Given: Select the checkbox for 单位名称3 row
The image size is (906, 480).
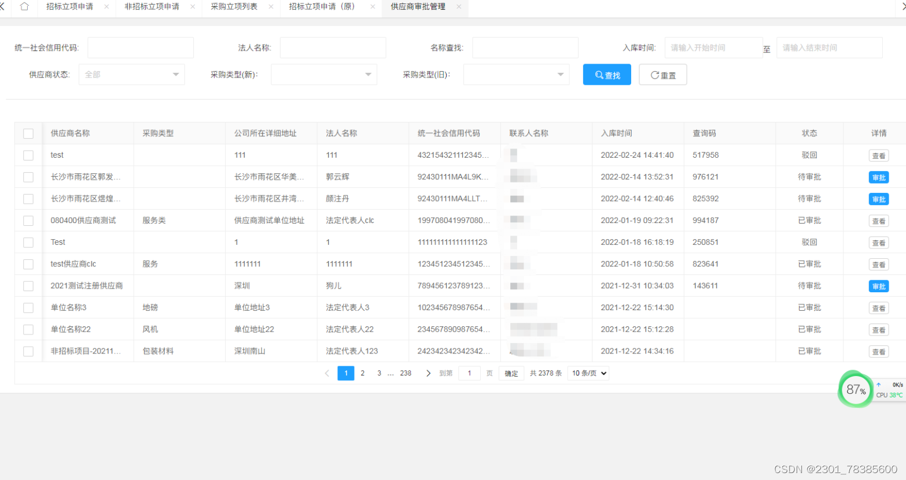Looking at the screenshot, I should coord(28,307).
